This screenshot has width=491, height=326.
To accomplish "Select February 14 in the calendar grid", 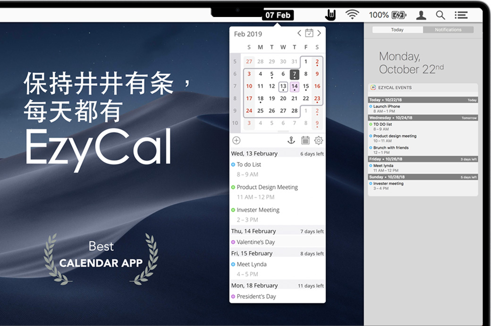I will tap(295, 86).
